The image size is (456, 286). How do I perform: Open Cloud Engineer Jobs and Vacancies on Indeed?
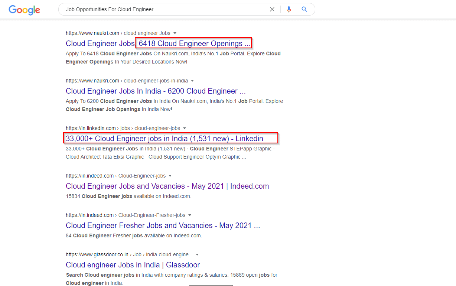(167, 186)
